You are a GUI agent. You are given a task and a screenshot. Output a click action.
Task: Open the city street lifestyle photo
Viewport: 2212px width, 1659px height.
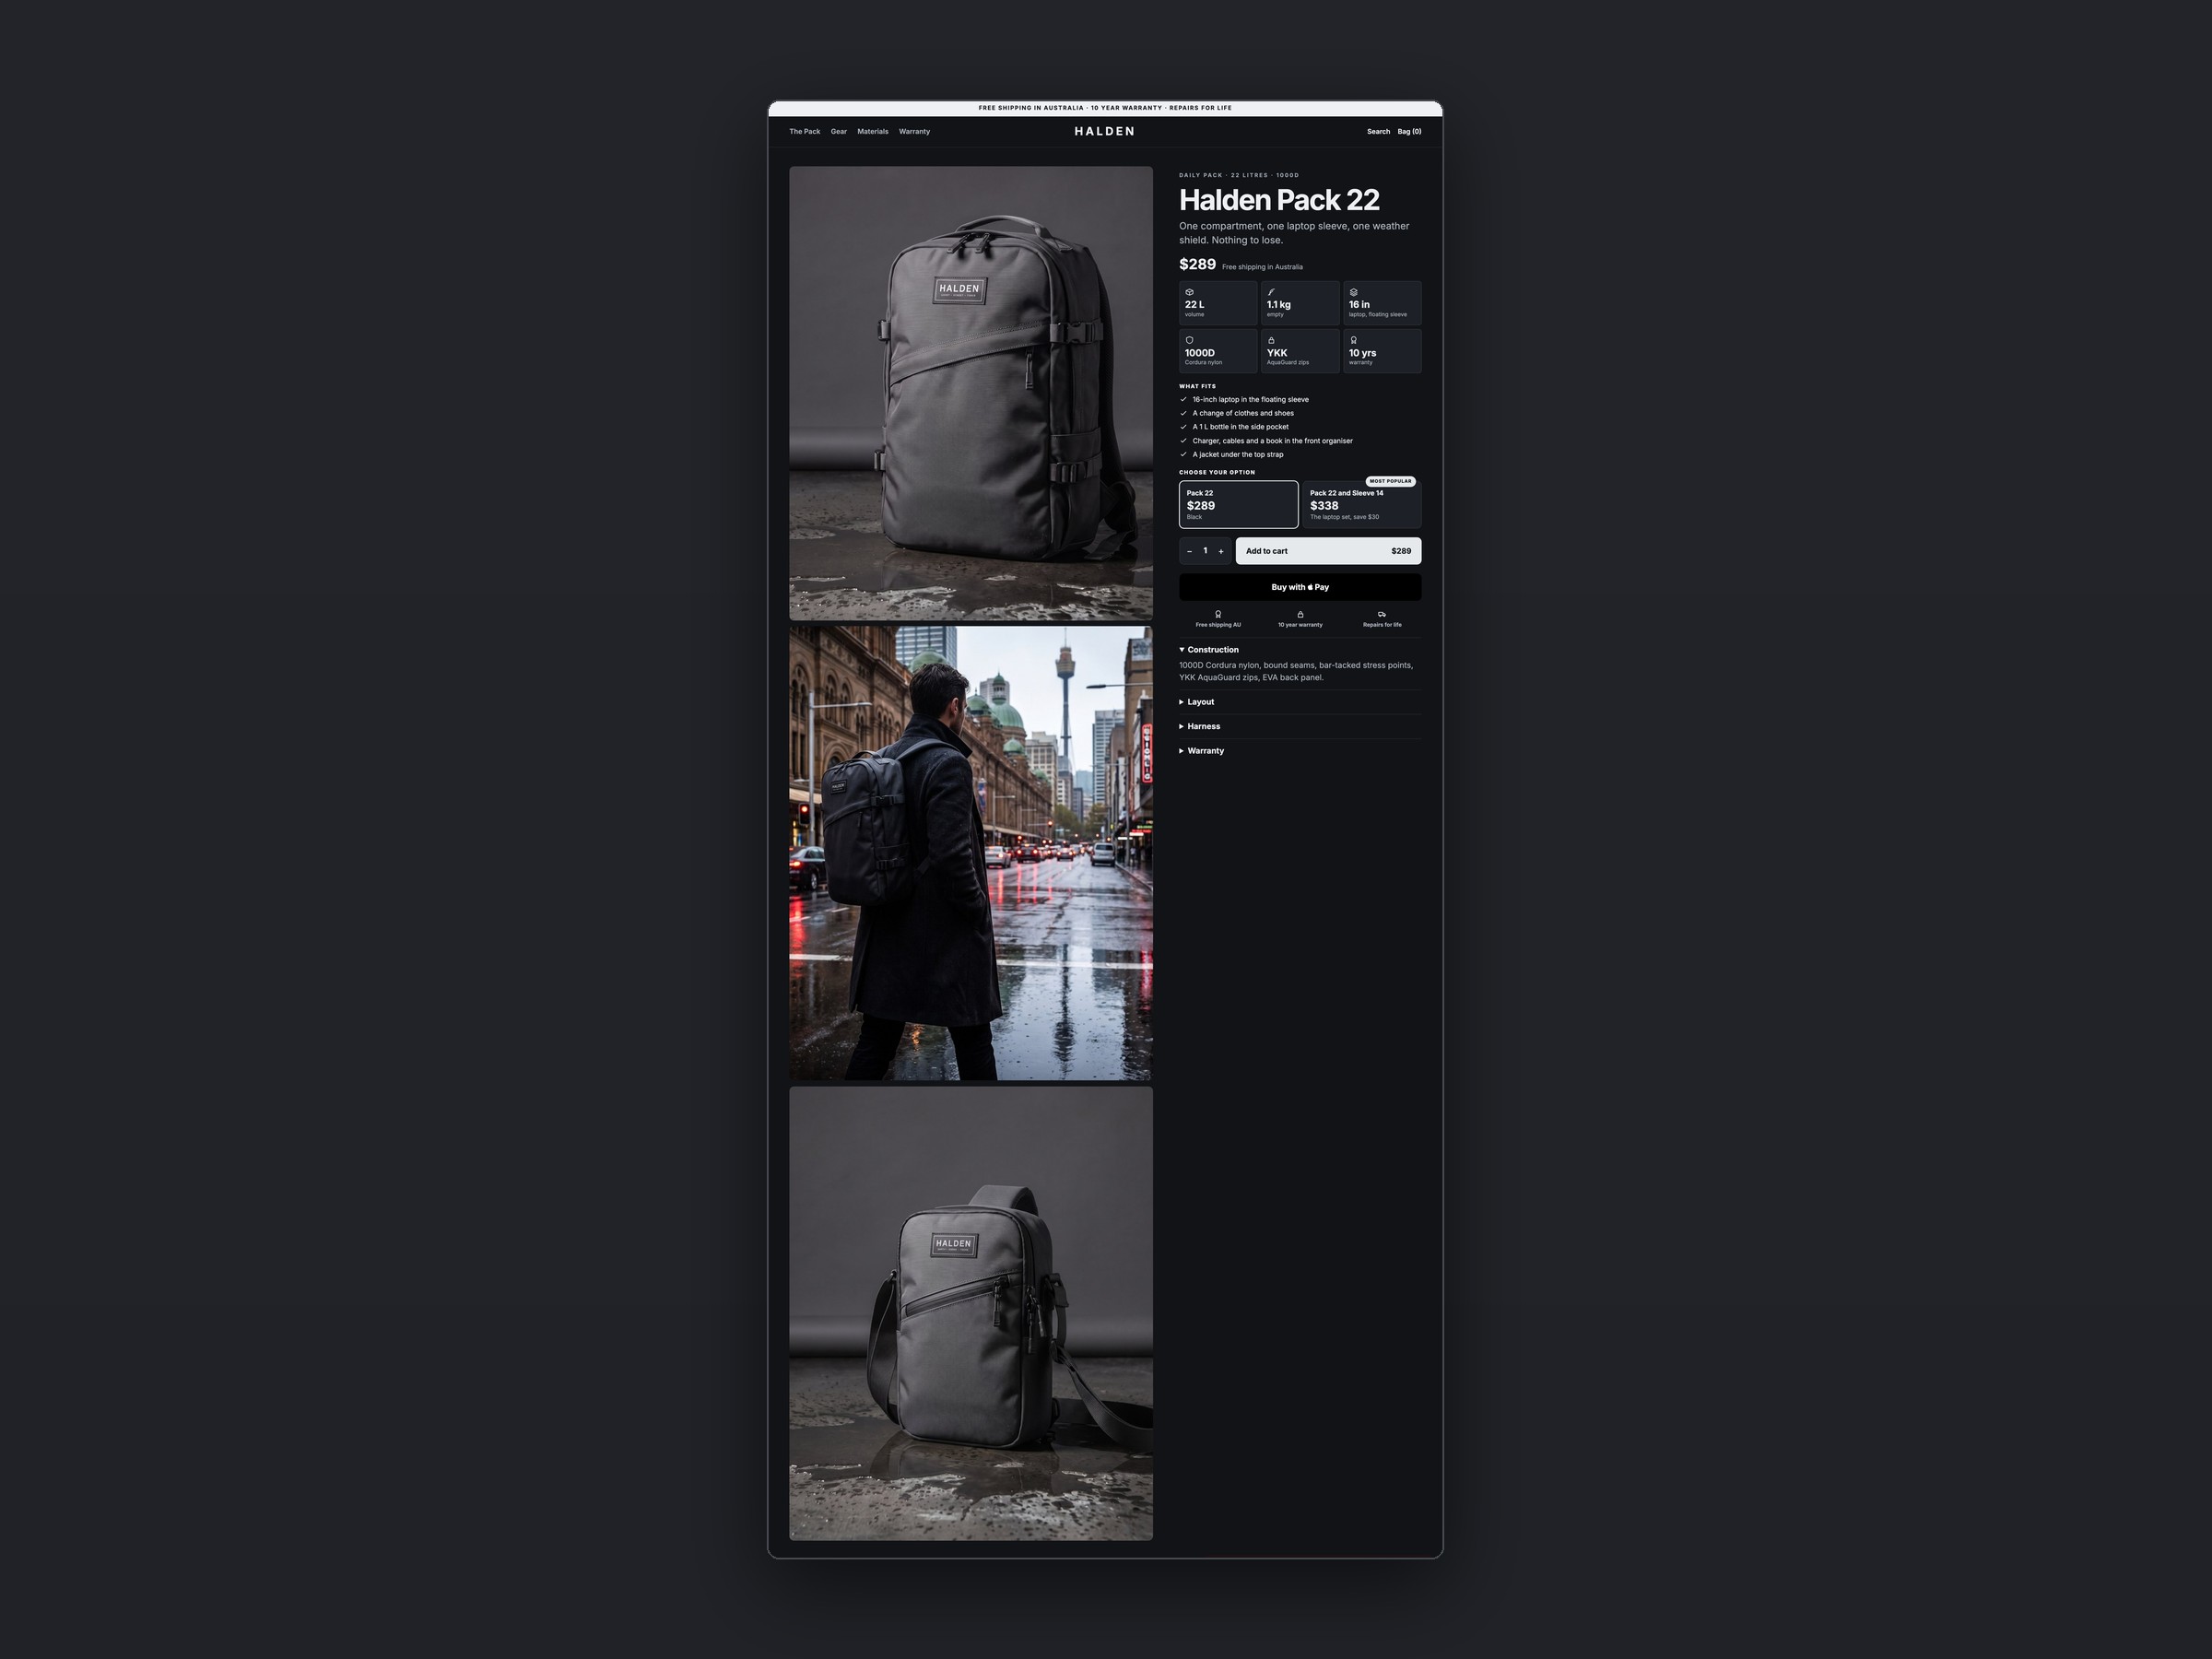tap(971, 853)
